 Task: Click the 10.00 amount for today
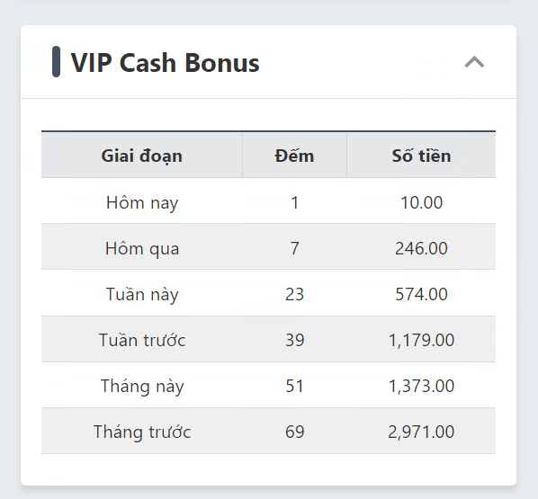pyautogui.click(x=421, y=202)
